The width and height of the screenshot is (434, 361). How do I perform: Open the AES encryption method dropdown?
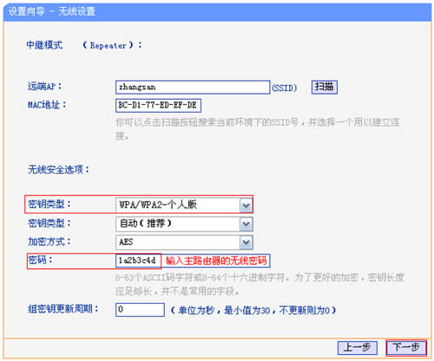[x=184, y=242]
